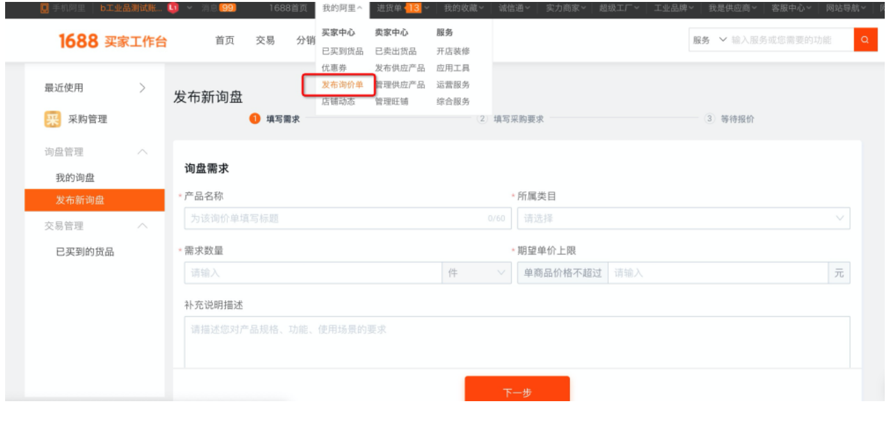Viewport: 895px width, 421px height.
Task: Click the 产品名称 input field
Action: [348, 218]
